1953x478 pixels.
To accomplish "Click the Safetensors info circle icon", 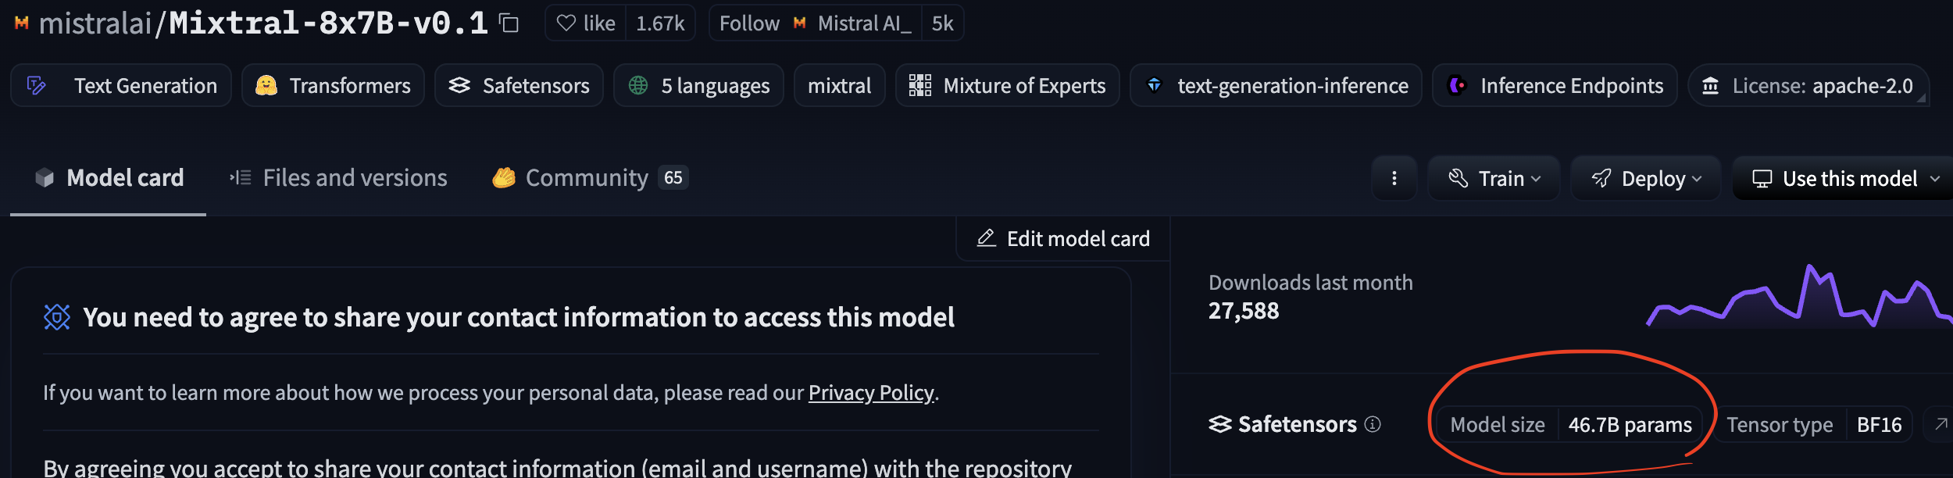I will 1373,424.
